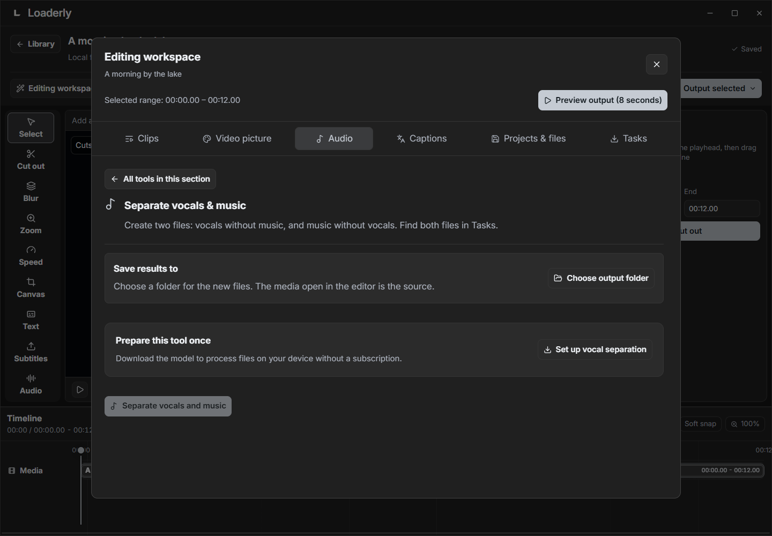Click the Separate vocals & music heading
This screenshot has height=536, width=772.
(185, 205)
